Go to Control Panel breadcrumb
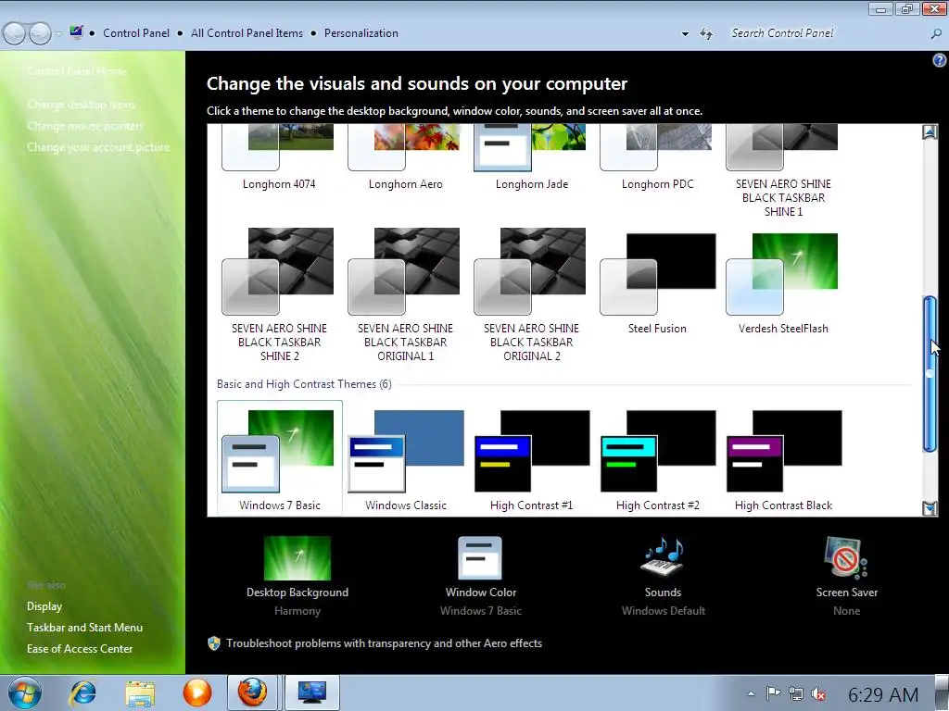The height and width of the screenshot is (711, 949). click(x=136, y=33)
